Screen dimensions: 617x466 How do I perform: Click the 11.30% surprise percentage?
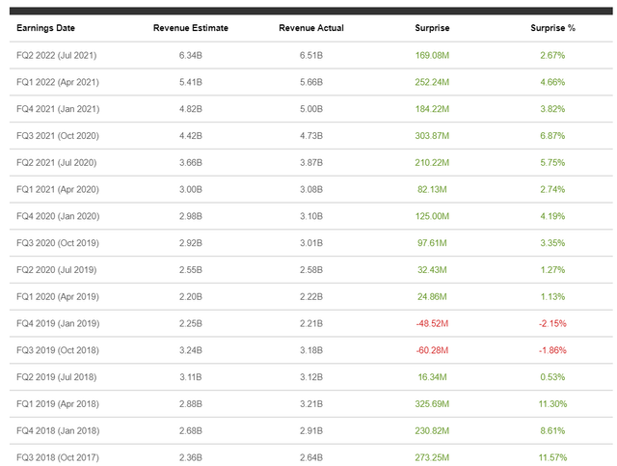(552, 404)
